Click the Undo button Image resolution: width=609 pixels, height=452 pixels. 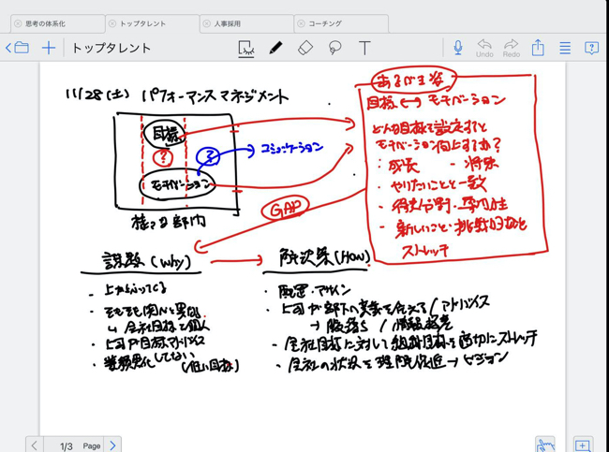pyautogui.click(x=484, y=48)
